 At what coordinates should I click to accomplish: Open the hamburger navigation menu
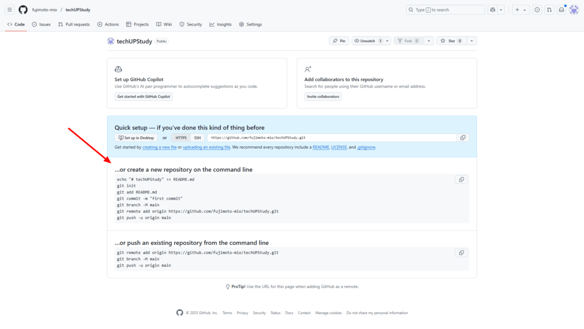tap(10, 10)
